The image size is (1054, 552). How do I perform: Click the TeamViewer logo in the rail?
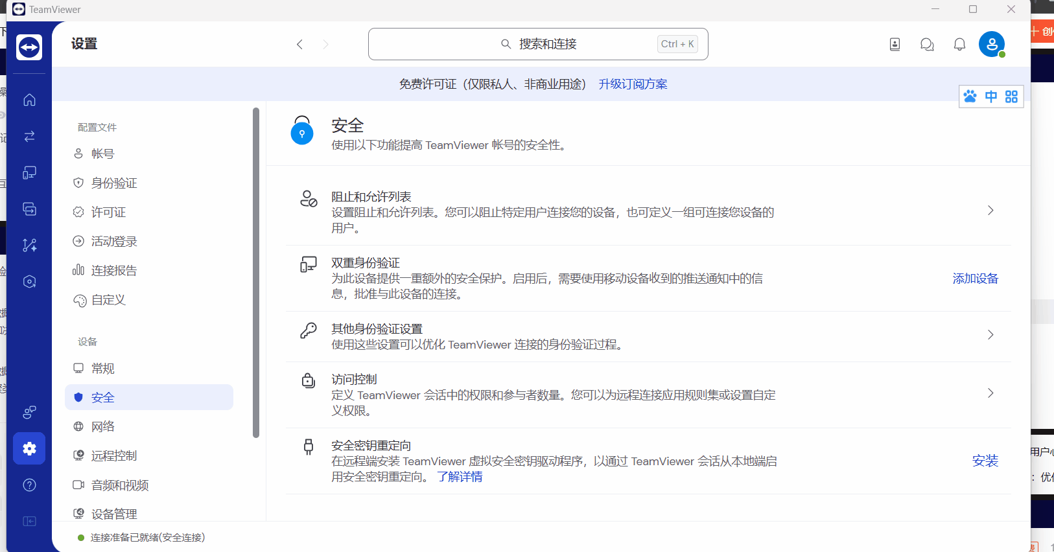click(29, 47)
